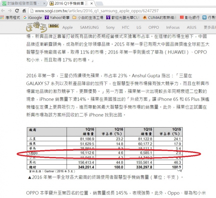Click the 三星 row label
The width and height of the screenshot is (216, 198).
[x=32, y=139]
